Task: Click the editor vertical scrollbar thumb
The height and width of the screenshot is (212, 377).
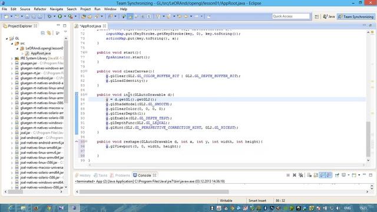Action: click(x=368, y=139)
